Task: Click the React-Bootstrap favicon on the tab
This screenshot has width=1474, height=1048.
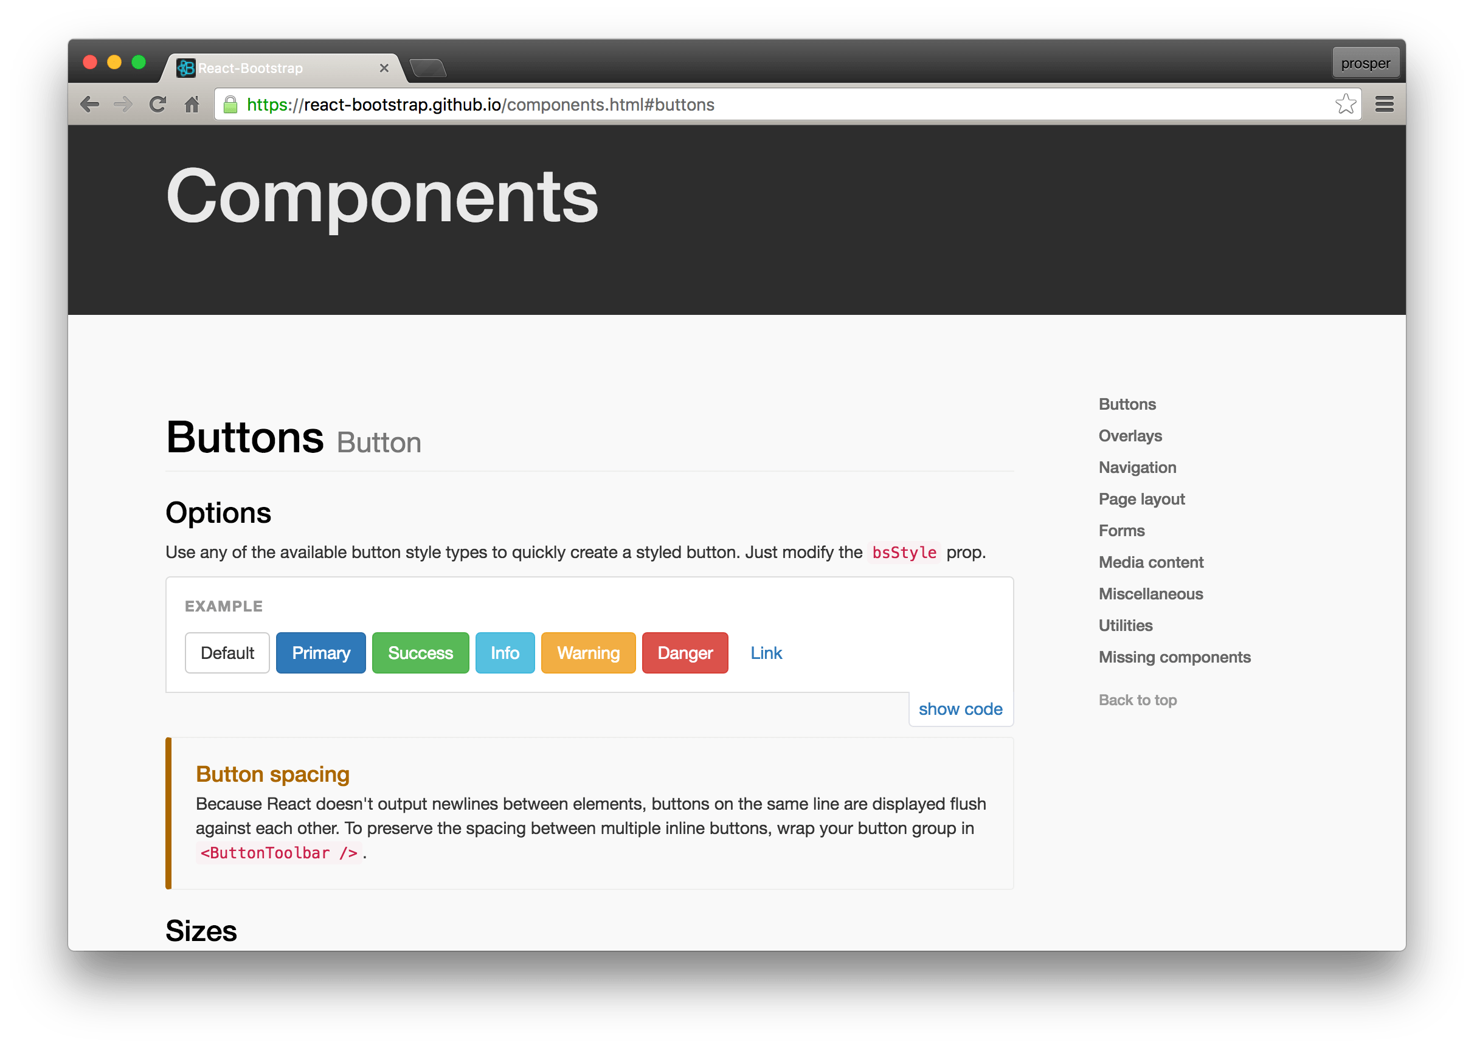Action: tap(186, 67)
